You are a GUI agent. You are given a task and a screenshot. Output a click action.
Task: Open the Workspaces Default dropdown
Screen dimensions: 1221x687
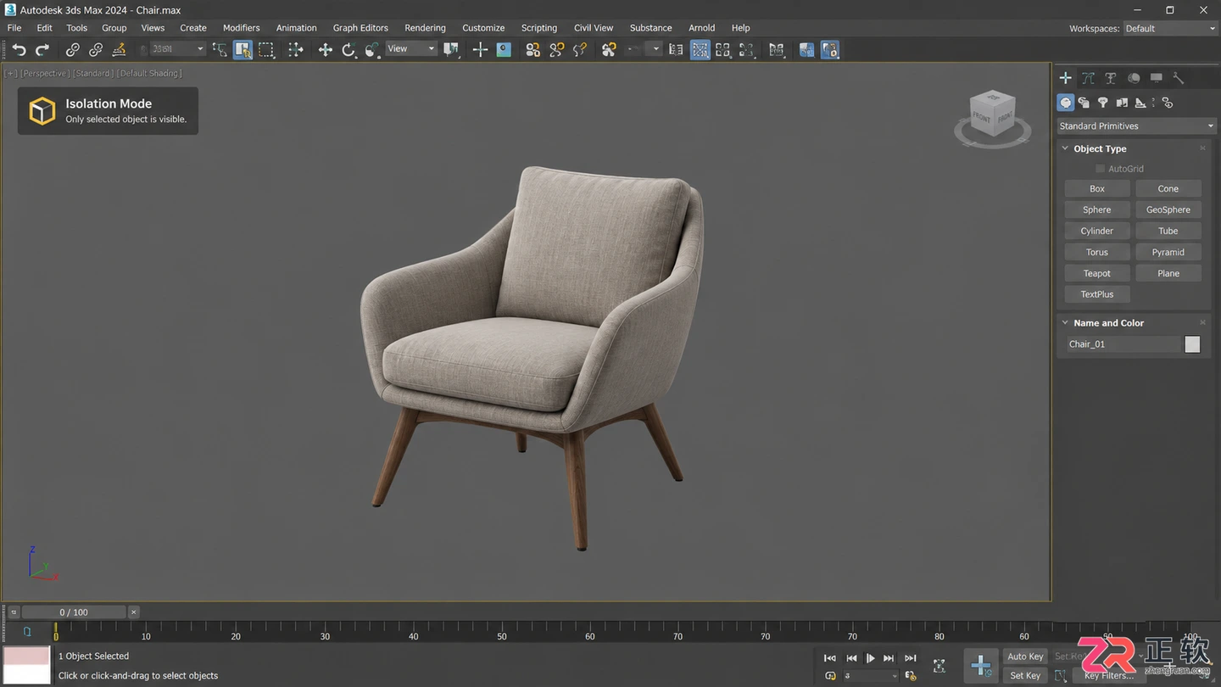(x=1170, y=29)
